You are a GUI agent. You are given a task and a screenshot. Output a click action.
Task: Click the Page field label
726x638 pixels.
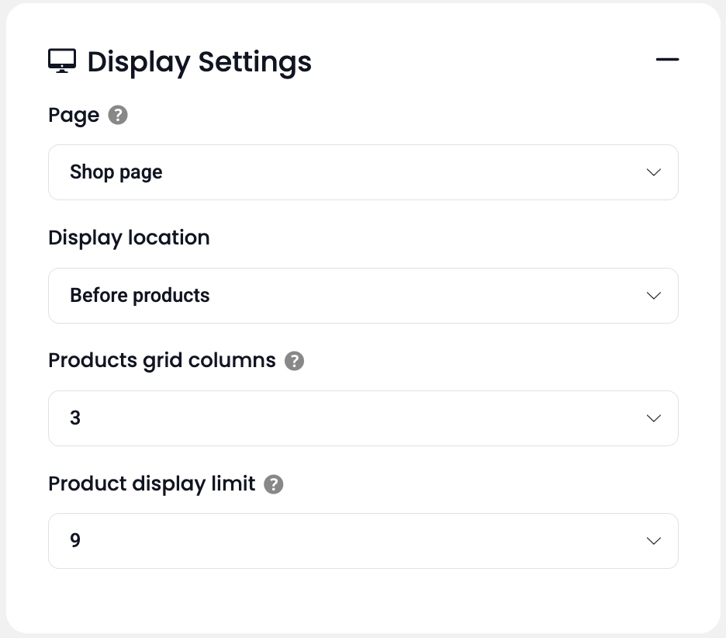74,116
